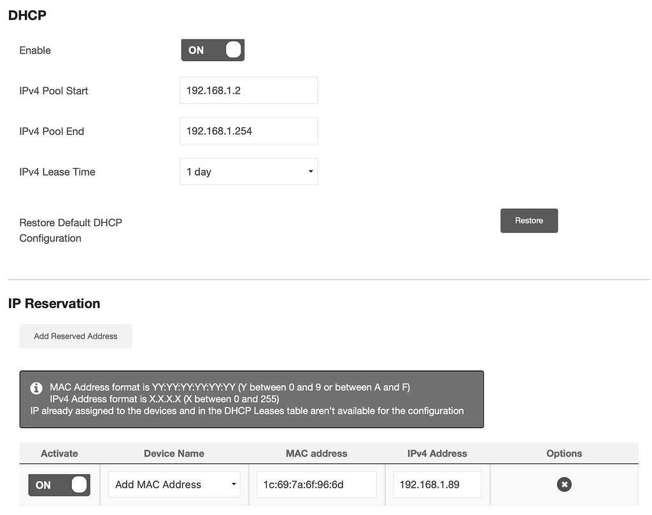
Task: Expand the lease time selector arrow
Action: pyautogui.click(x=311, y=171)
